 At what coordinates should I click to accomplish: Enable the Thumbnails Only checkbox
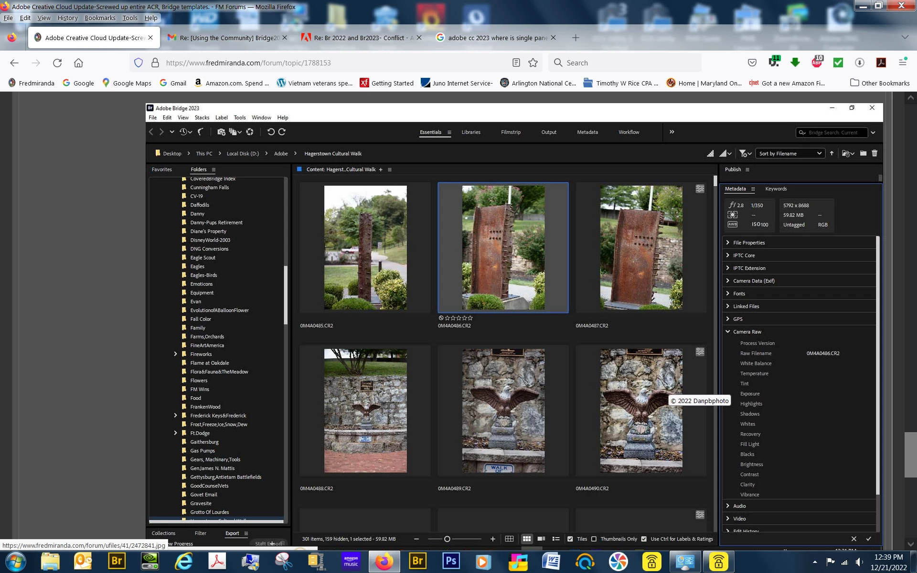click(594, 539)
